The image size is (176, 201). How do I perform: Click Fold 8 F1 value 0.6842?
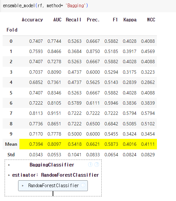(x=111, y=124)
